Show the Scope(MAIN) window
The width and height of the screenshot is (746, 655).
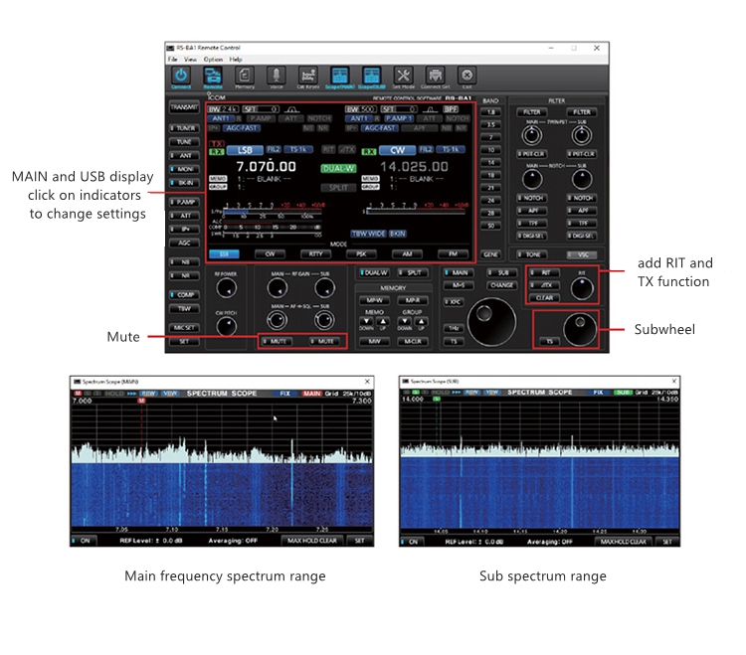coord(339,77)
